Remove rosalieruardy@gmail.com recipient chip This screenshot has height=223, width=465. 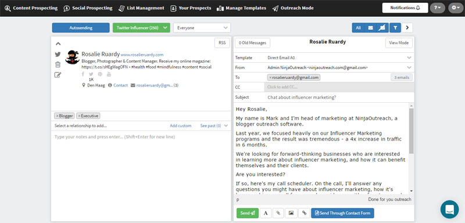pyautogui.click(x=270, y=78)
